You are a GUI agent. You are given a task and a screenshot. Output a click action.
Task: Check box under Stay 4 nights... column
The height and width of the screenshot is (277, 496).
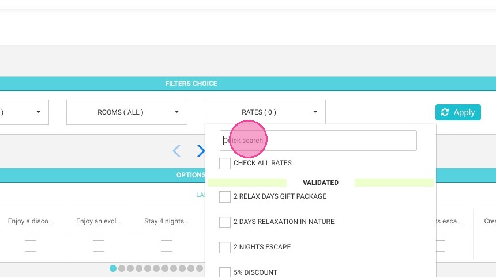click(166, 246)
